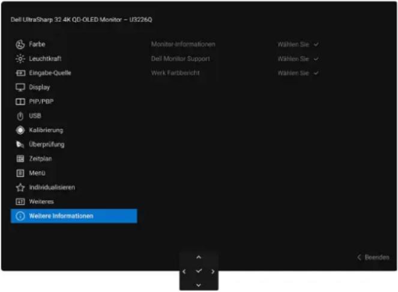The height and width of the screenshot is (292, 398).
Task: Click the Weiteres sliders icon
Action: 20,202
